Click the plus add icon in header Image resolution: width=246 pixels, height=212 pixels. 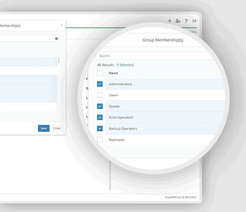170,21
